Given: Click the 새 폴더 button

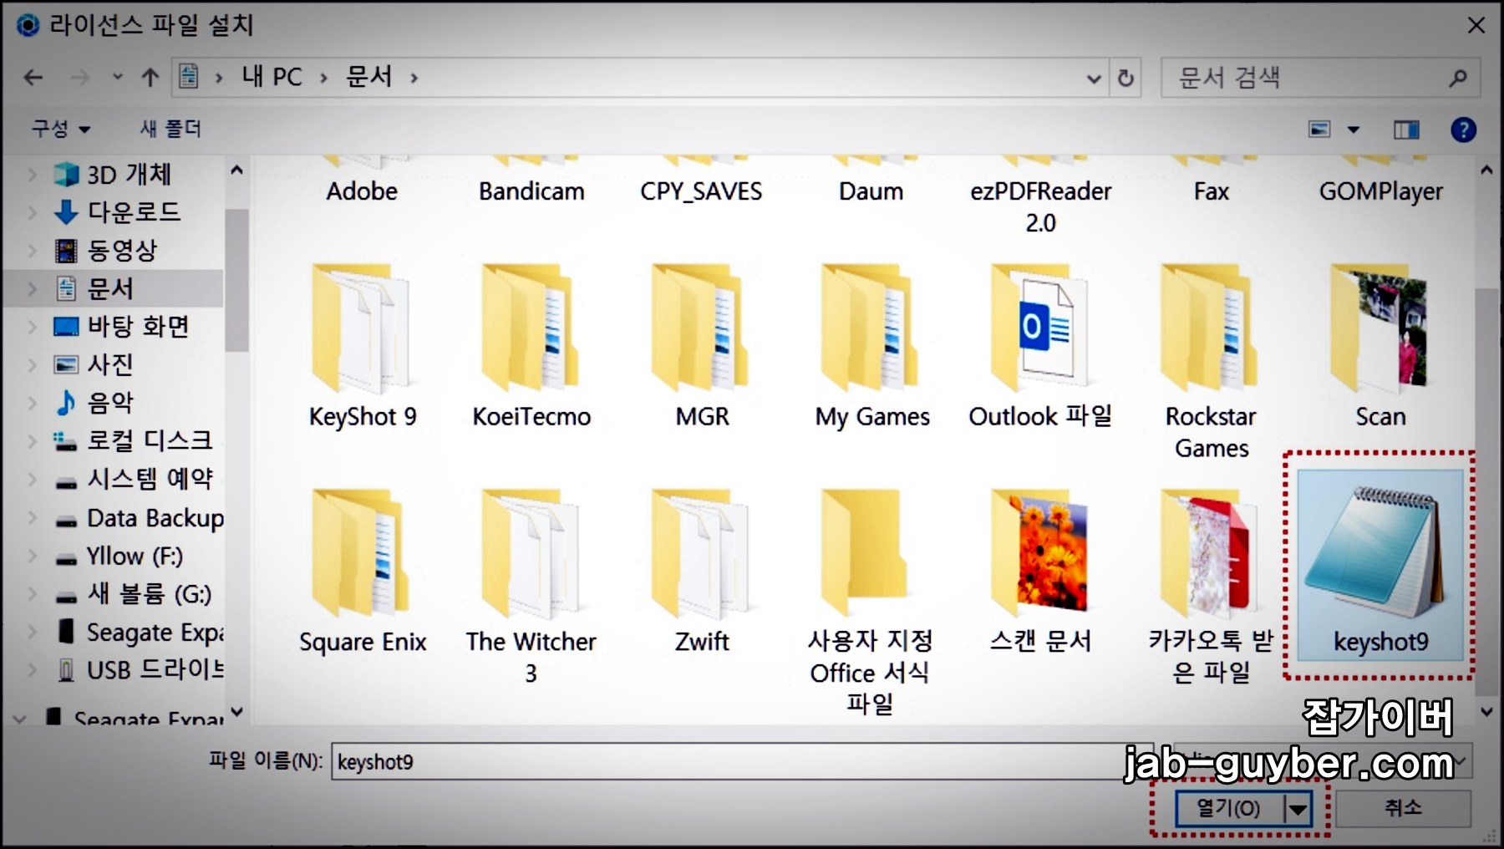Looking at the screenshot, I should pyautogui.click(x=170, y=129).
